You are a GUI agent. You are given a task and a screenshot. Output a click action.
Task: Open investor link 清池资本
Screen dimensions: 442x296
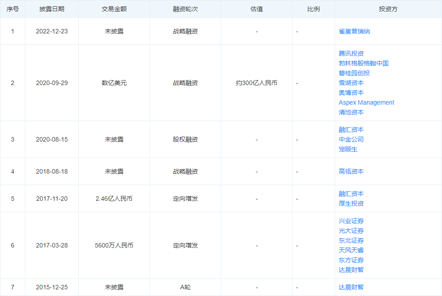point(351,112)
